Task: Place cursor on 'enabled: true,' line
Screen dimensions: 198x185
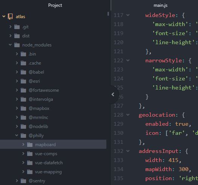Action: click(x=168, y=124)
